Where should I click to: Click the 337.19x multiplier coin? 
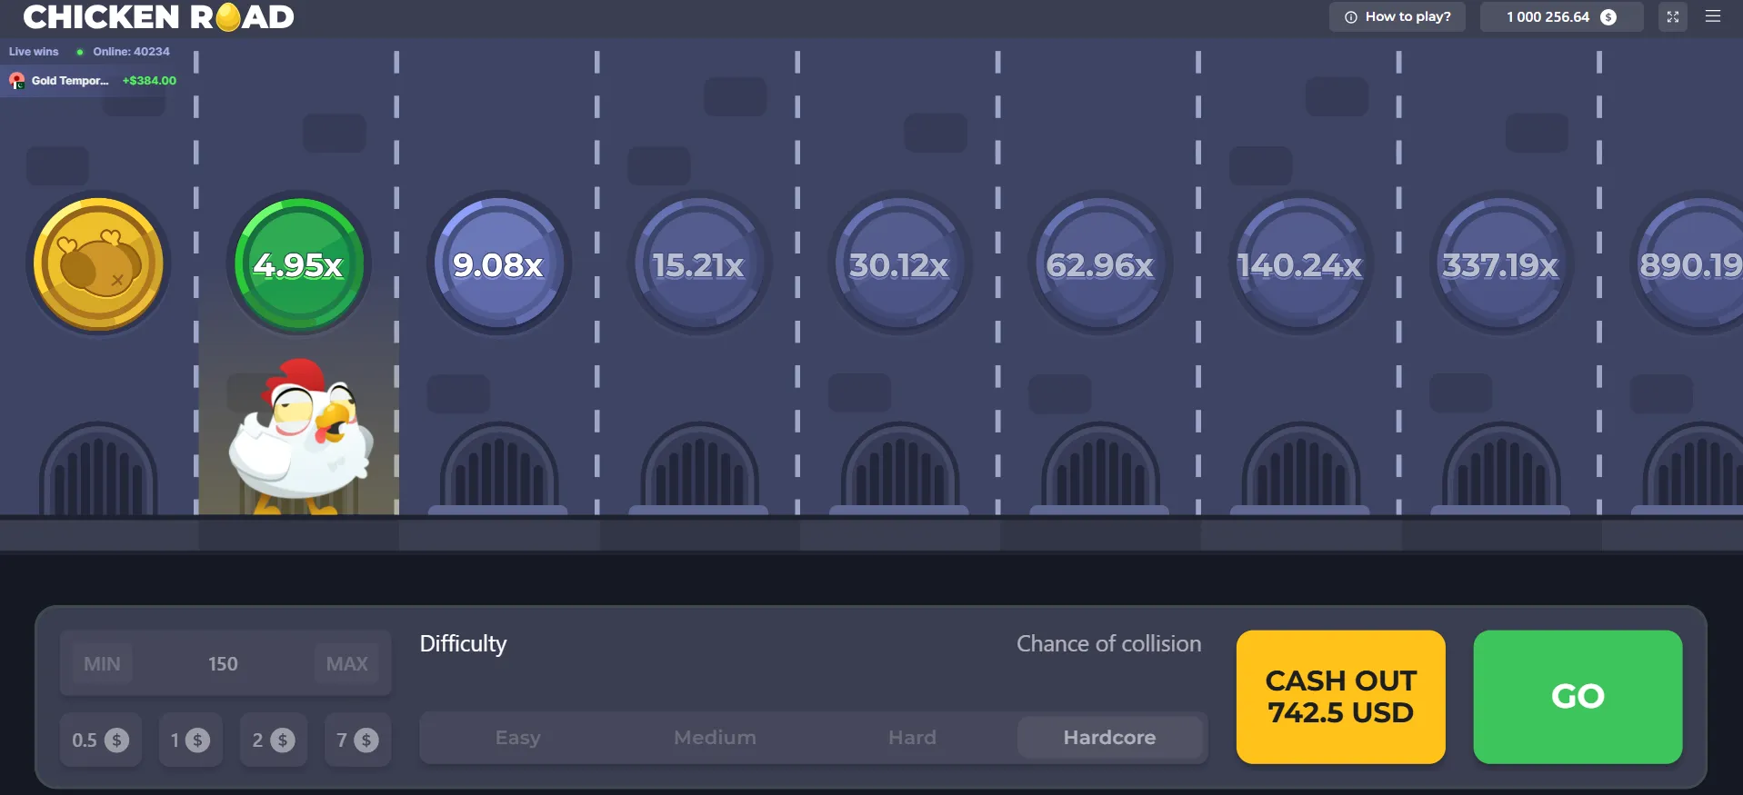point(1501,263)
